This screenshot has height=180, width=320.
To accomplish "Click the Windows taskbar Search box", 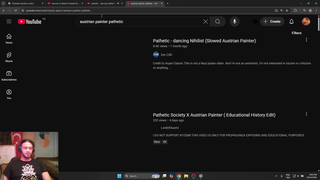I will coord(142,176).
